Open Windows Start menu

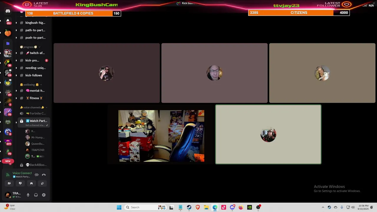(x=119, y=207)
